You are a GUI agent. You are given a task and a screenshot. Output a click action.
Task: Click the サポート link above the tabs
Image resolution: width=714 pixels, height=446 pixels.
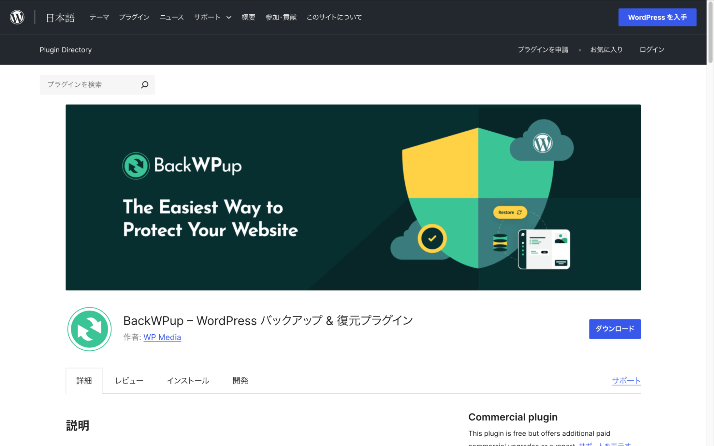tap(626, 380)
